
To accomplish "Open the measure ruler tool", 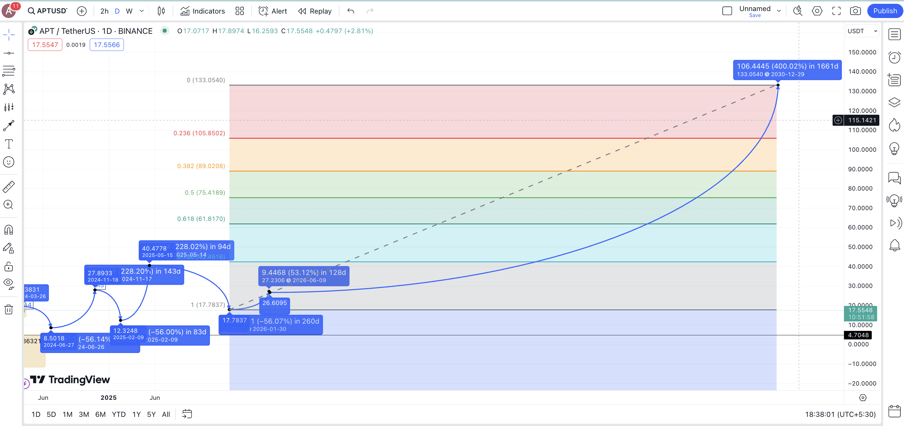I will pyautogui.click(x=9, y=187).
